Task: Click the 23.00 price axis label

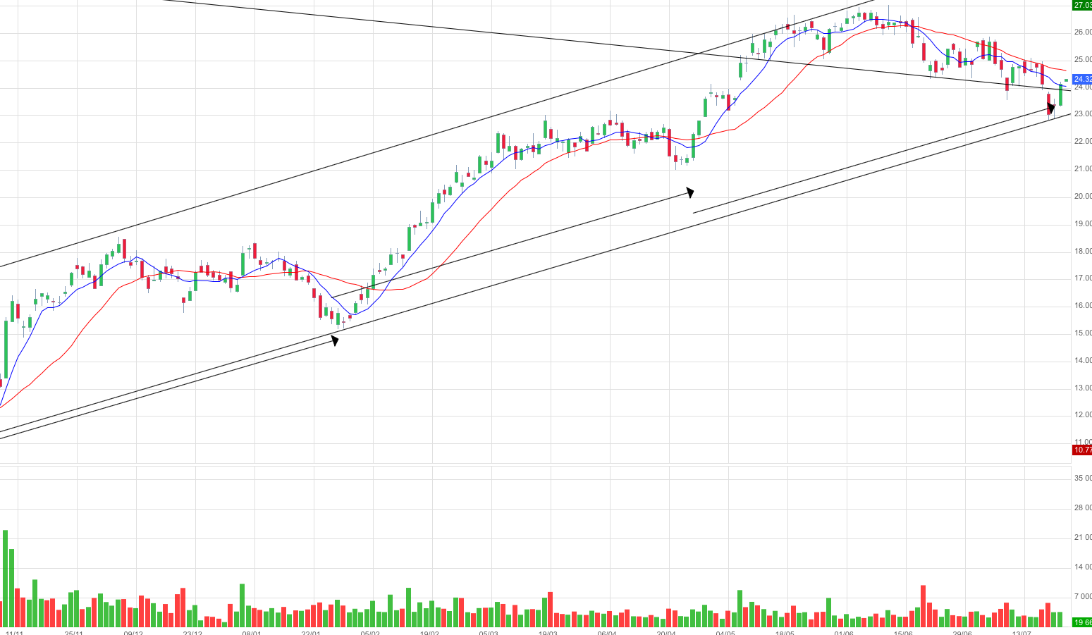Action: (x=1083, y=114)
